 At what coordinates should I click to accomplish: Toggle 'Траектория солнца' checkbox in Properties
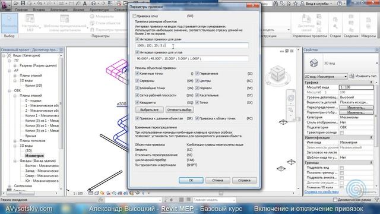point(342,133)
